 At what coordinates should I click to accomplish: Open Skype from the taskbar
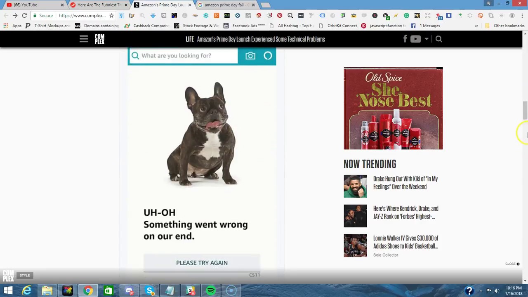pyautogui.click(x=150, y=291)
